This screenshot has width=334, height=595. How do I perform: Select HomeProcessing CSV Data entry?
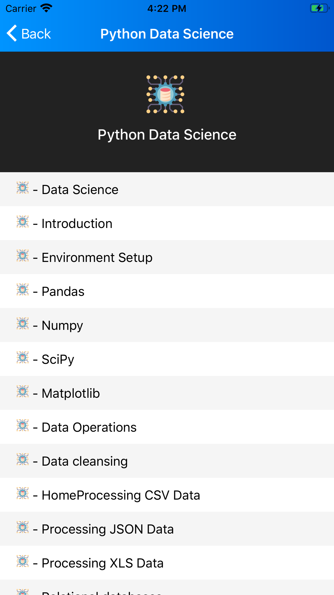click(121, 495)
